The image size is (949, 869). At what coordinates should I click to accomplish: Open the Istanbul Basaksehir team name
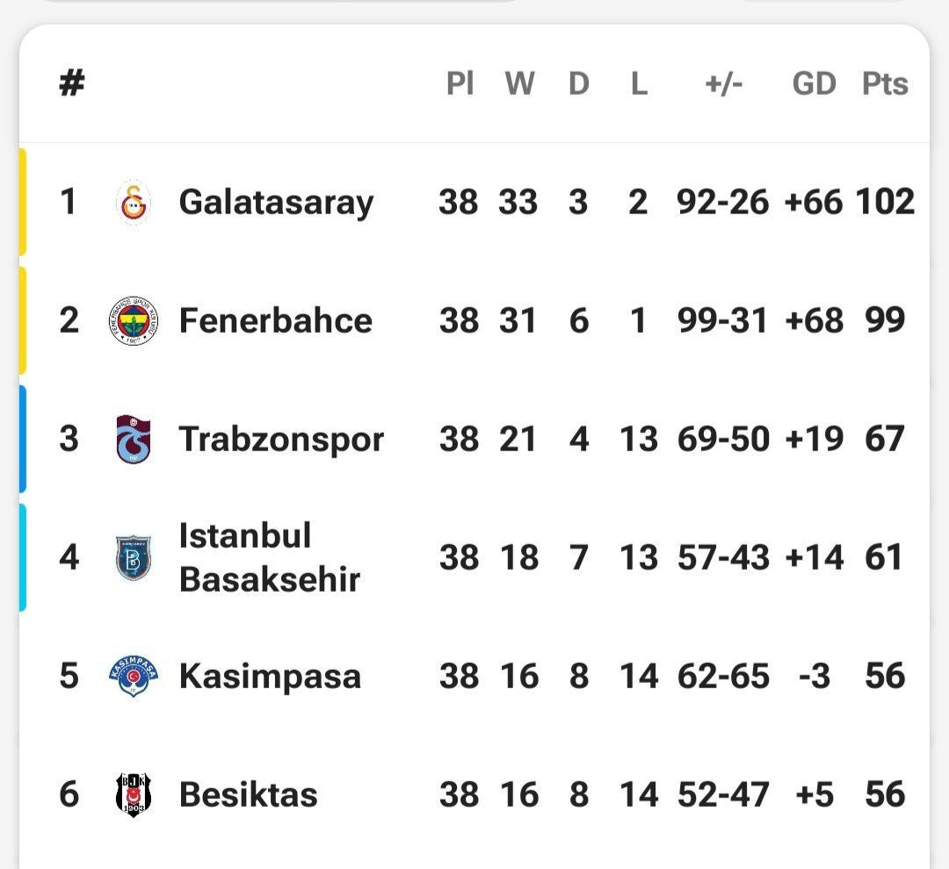pos(269,557)
